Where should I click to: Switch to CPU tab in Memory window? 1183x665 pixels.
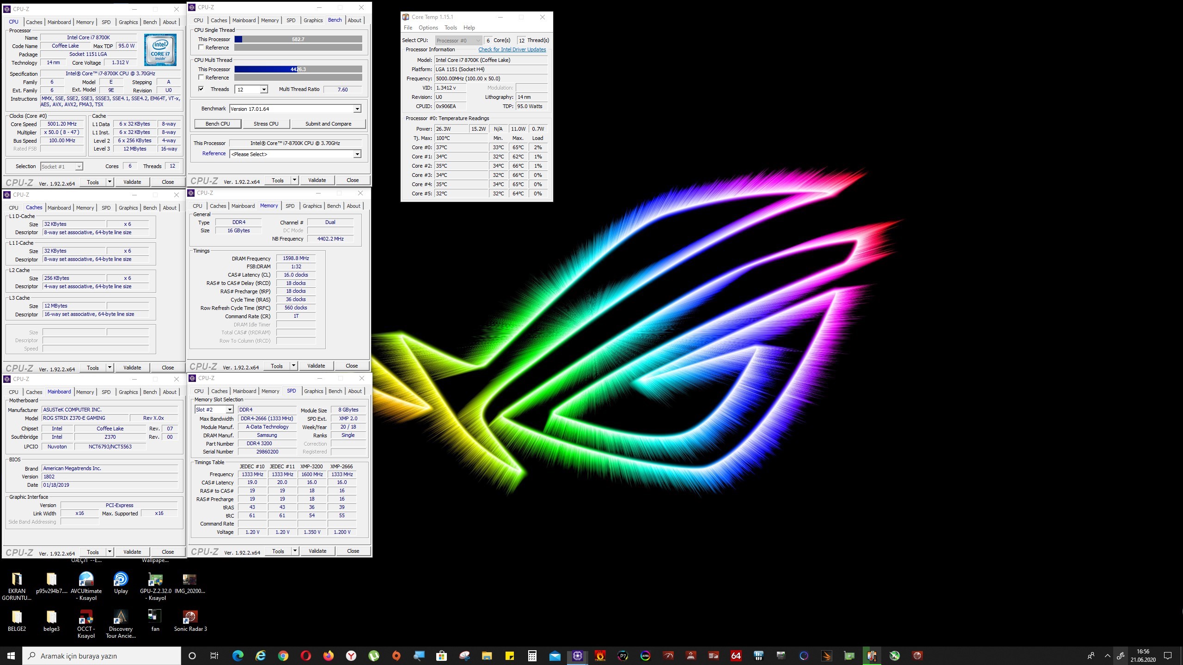tap(197, 206)
